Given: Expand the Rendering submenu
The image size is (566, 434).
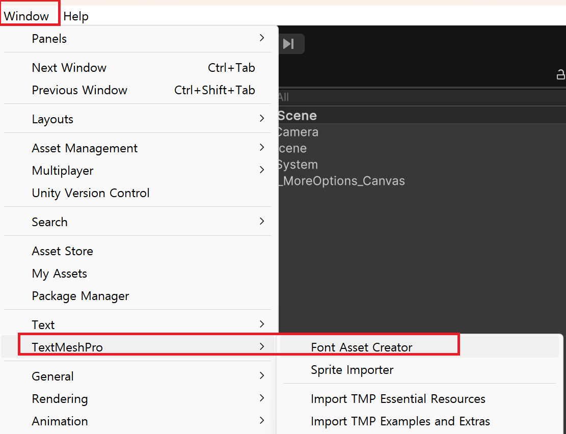Looking at the screenshot, I should tap(138, 399).
